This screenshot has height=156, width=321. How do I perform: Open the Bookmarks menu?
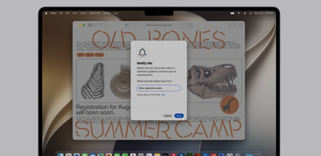click(95, 13)
